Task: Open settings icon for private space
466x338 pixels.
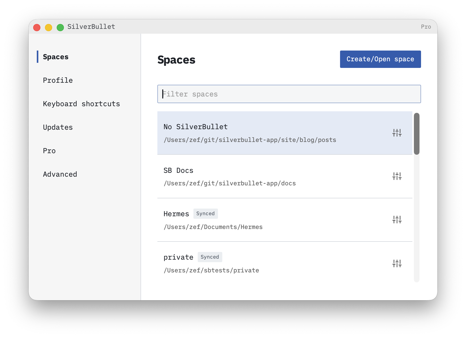Action: click(x=397, y=263)
